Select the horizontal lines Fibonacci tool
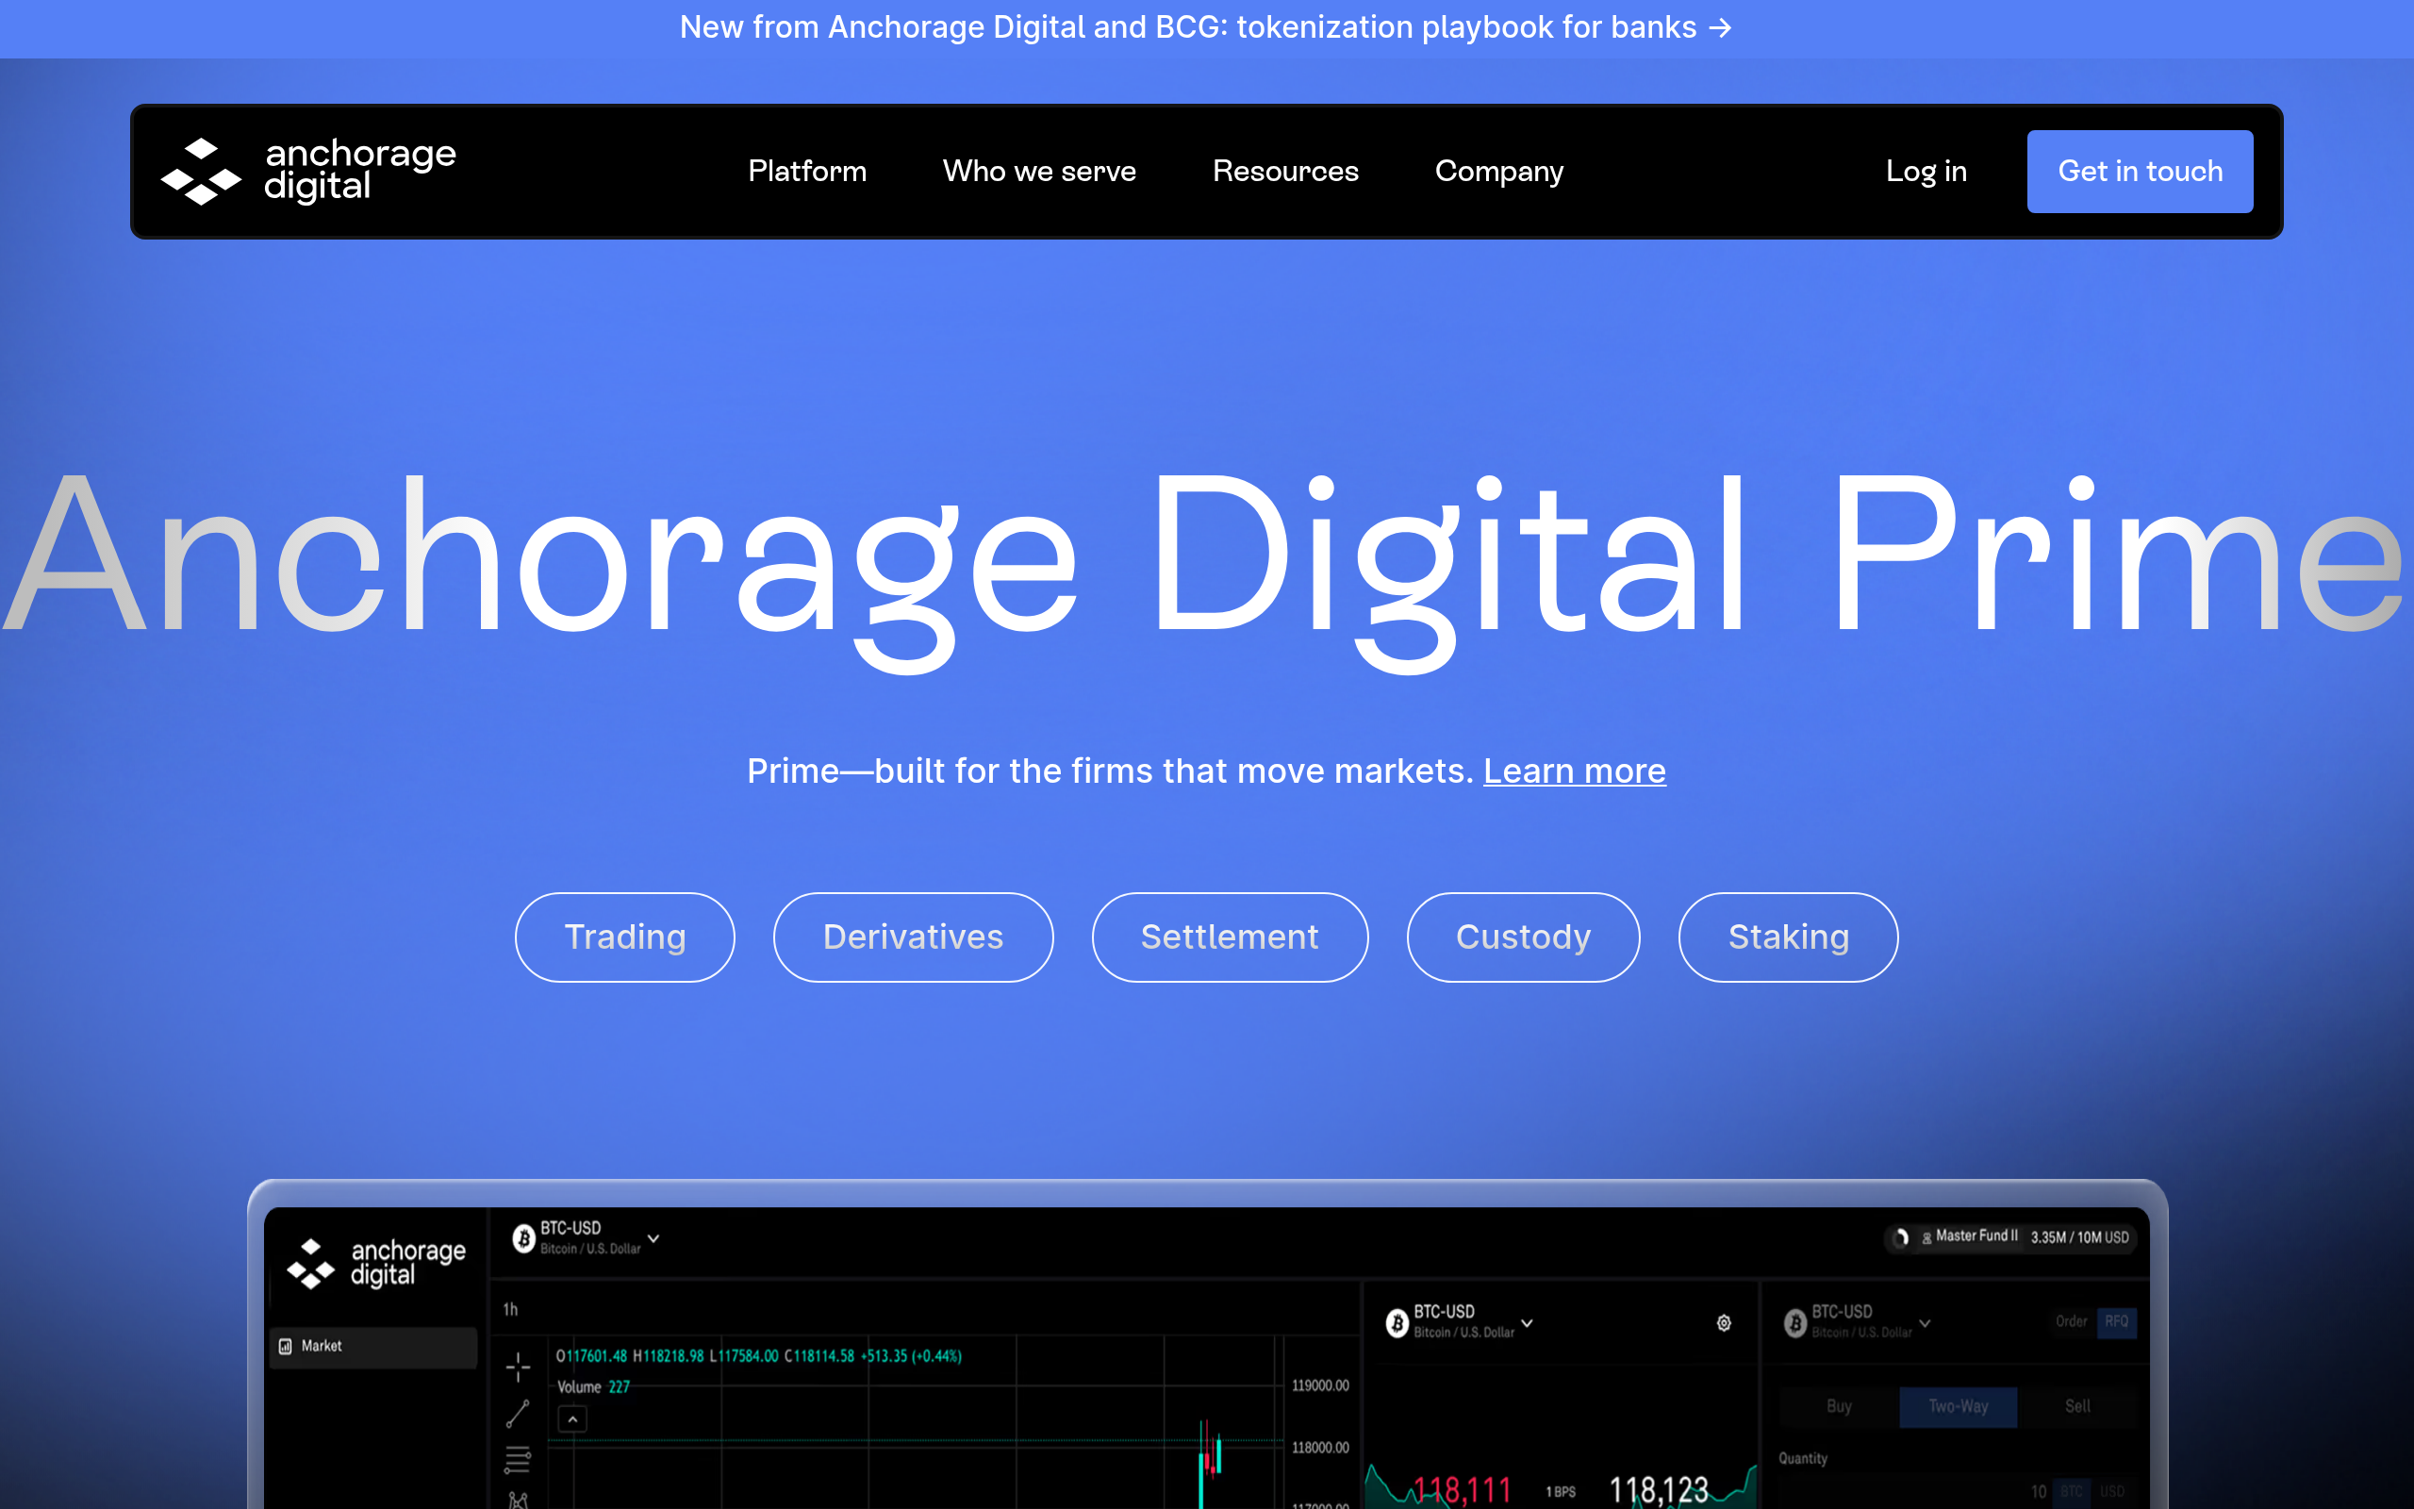This screenshot has width=2414, height=1509. point(518,1459)
